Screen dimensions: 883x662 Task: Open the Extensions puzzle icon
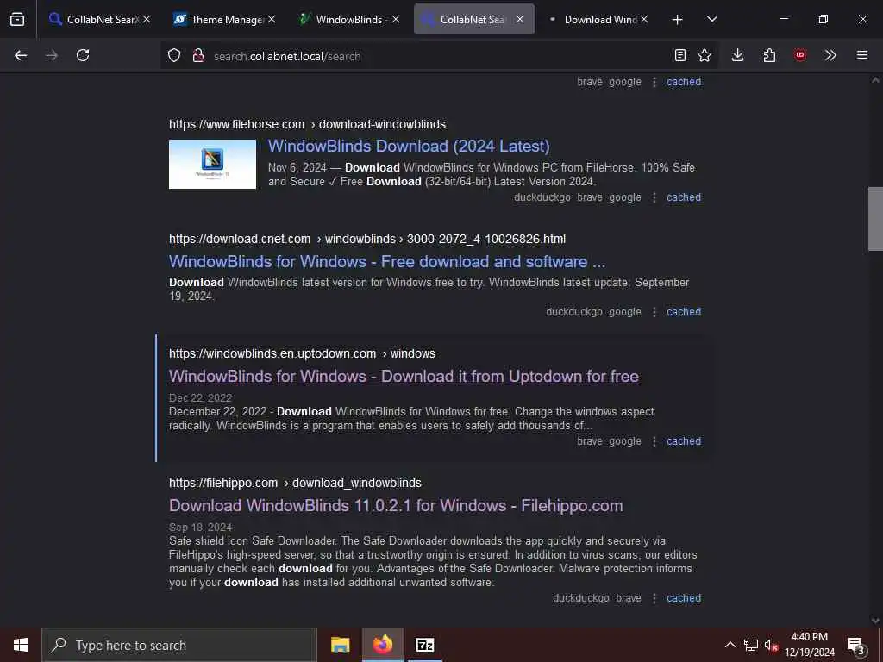click(769, 55)
